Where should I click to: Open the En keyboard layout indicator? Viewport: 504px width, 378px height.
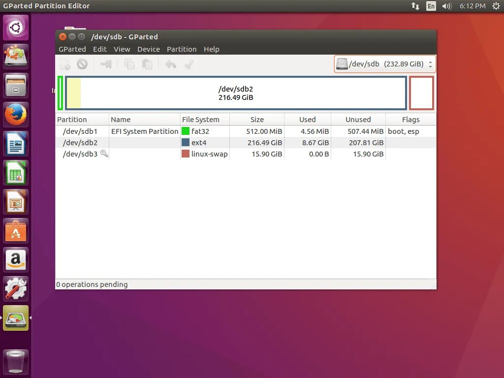pos(431,6)
